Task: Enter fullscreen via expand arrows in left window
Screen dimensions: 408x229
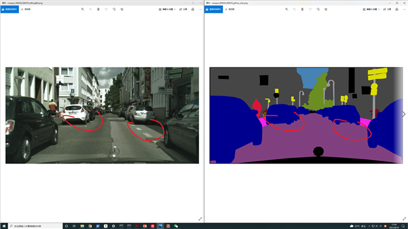Action: pos(200,219)
